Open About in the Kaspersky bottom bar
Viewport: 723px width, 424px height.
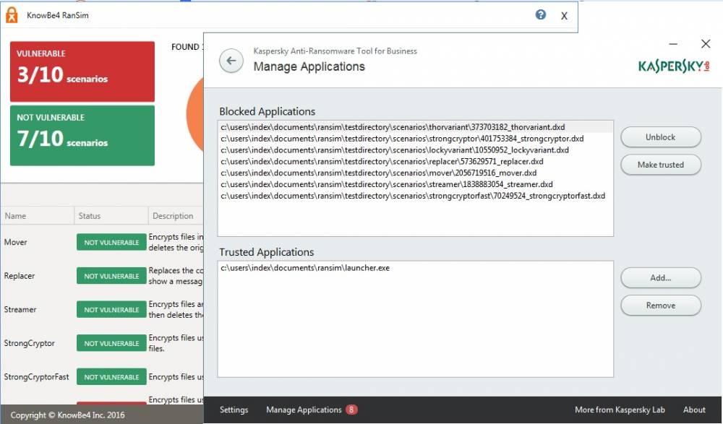coord(694,410)
